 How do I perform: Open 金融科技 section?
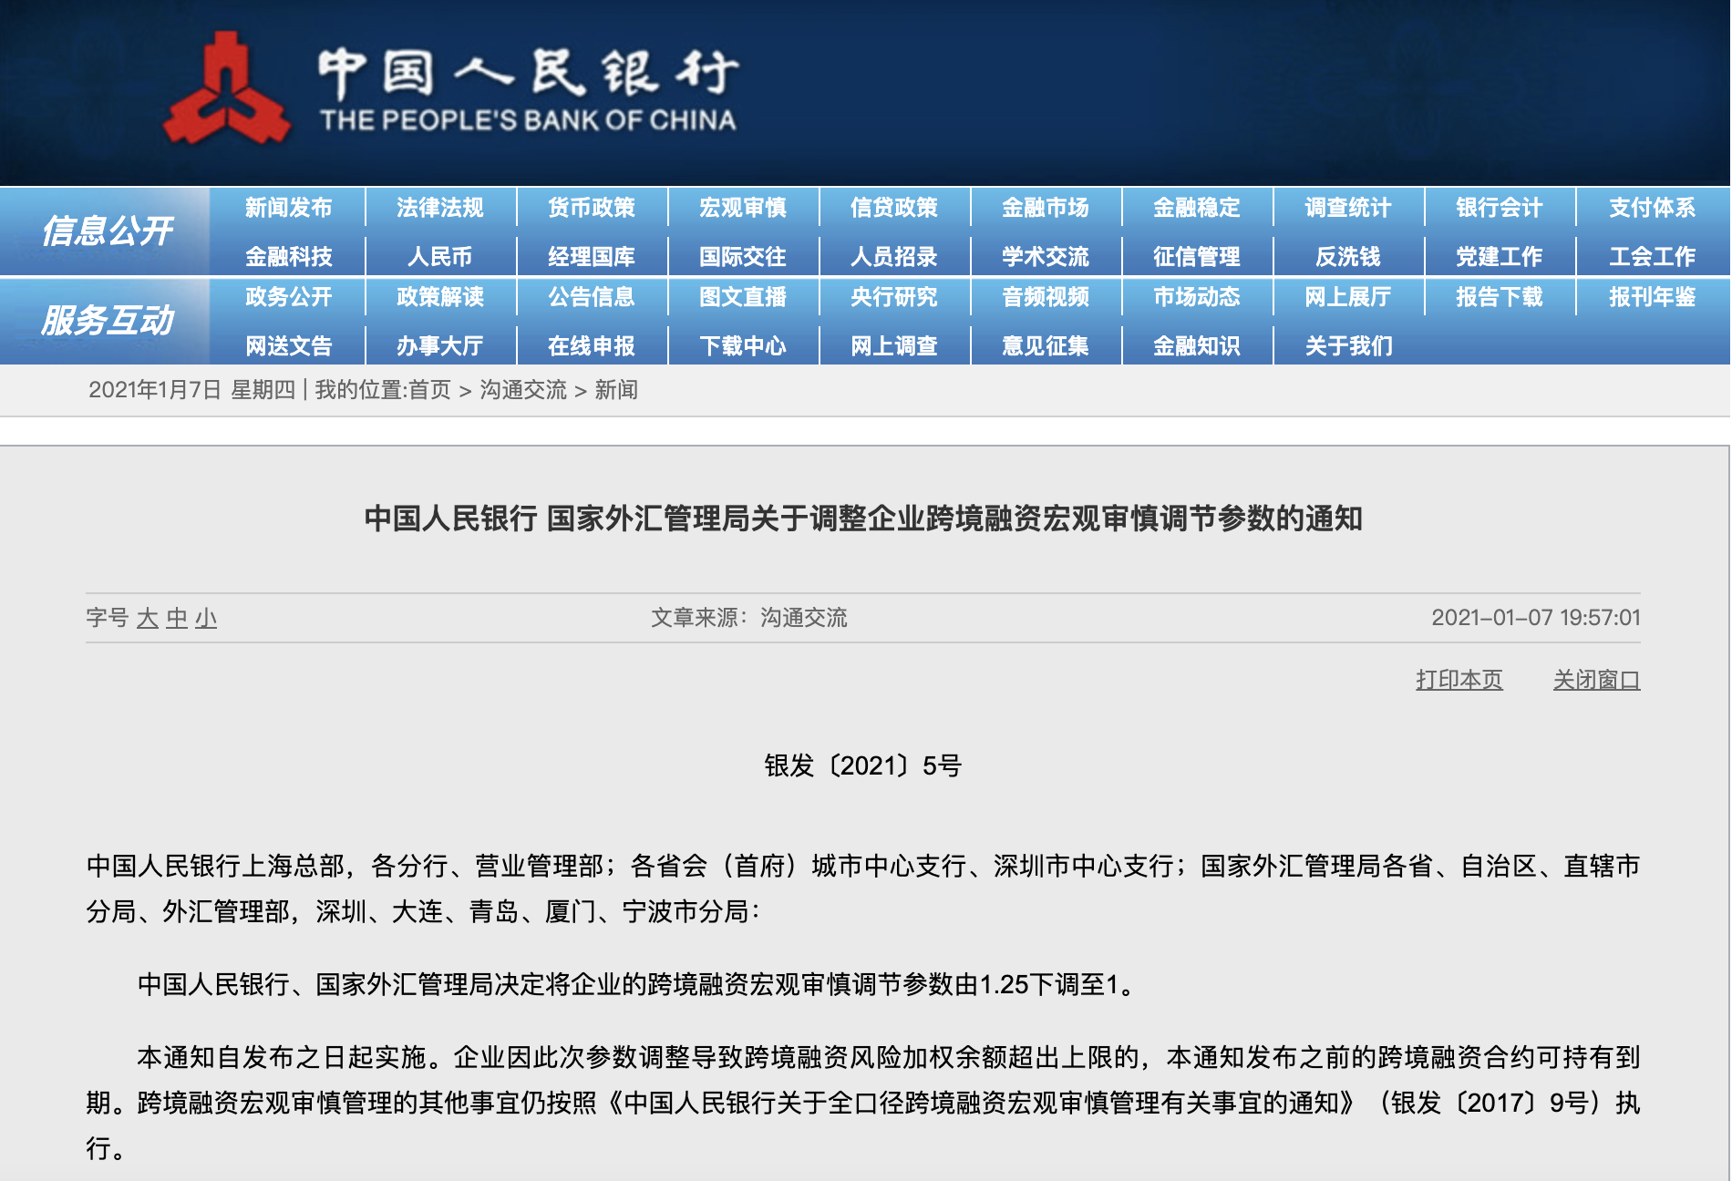pos(288,257)
